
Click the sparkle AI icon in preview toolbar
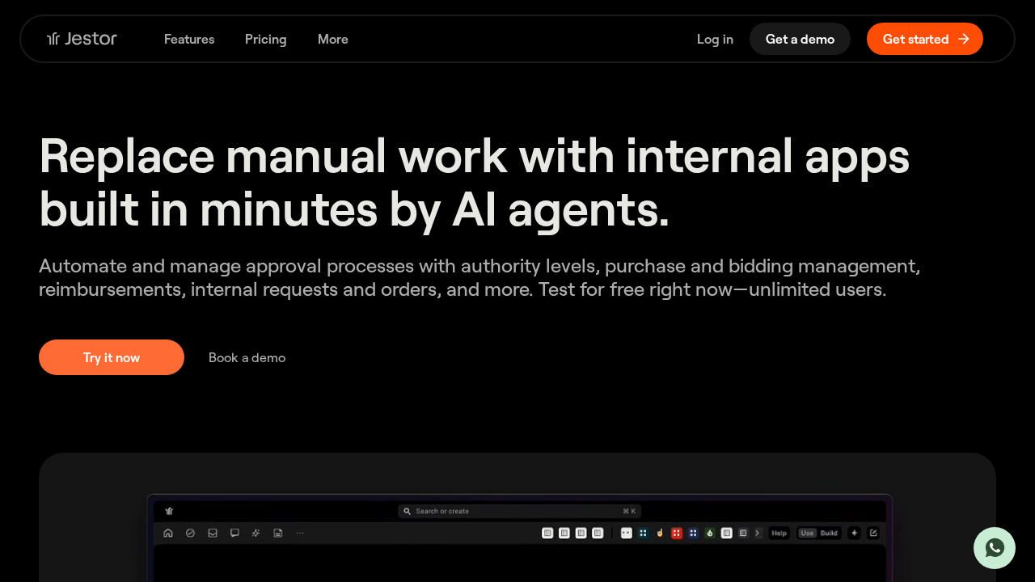tap(256, 533)
